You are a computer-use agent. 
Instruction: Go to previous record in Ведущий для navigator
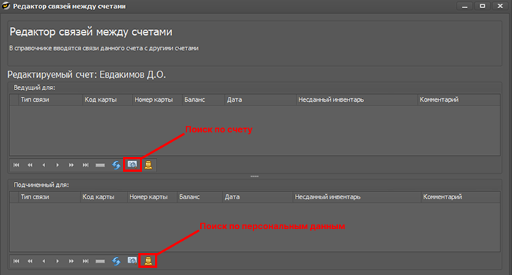[x=44, y=165]
